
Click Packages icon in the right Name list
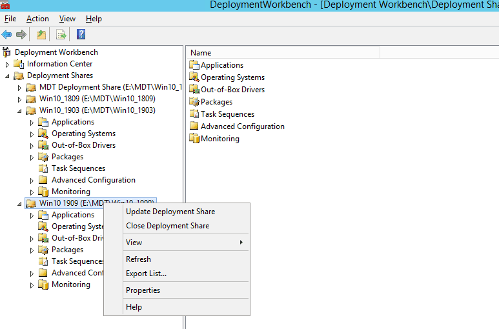point(194,102)
